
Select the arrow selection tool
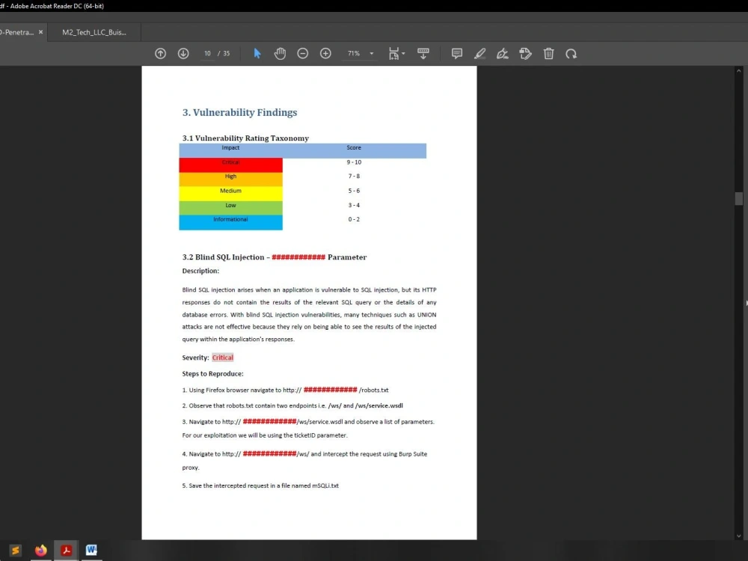coord(257,53)
